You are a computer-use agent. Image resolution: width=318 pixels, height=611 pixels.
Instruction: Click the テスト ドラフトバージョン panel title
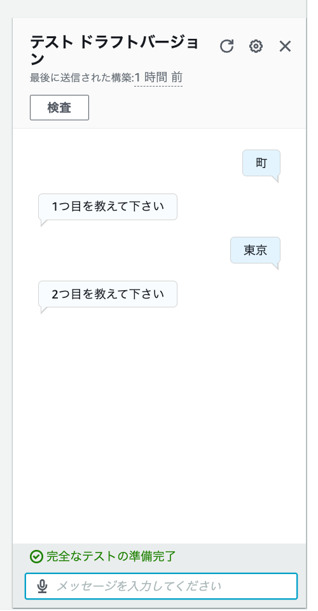pos(114,50)
